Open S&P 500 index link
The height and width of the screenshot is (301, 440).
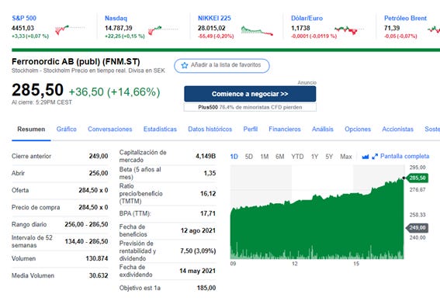point(24,19)
